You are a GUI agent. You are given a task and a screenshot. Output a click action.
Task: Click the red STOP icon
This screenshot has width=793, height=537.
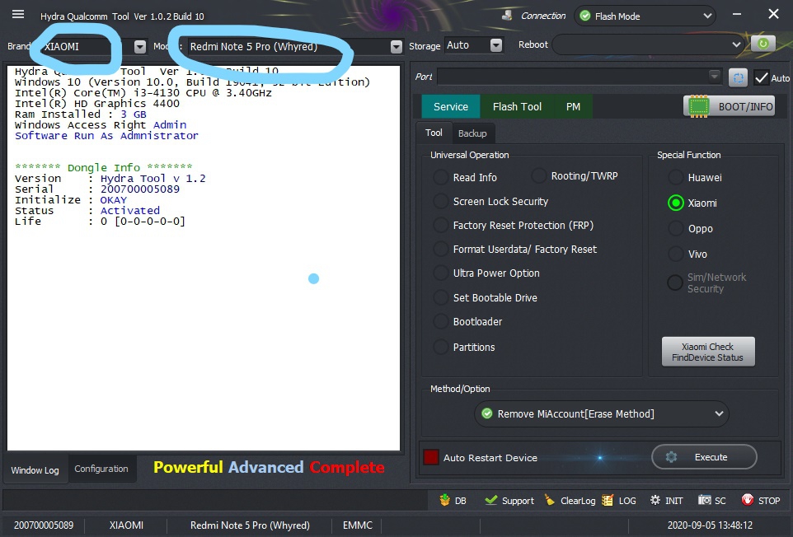pos(747,500)
